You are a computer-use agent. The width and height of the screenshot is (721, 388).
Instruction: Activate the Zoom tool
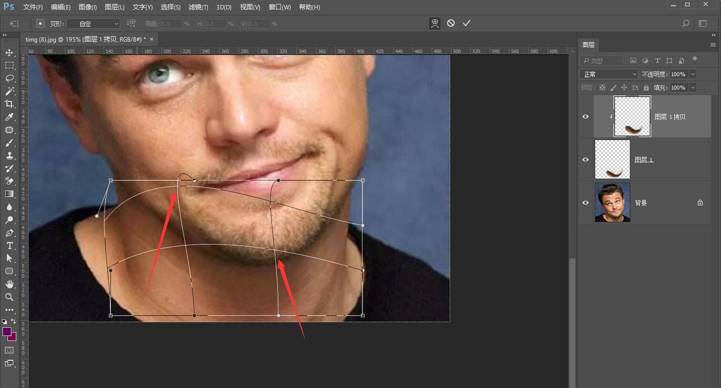tap(9, 297)
